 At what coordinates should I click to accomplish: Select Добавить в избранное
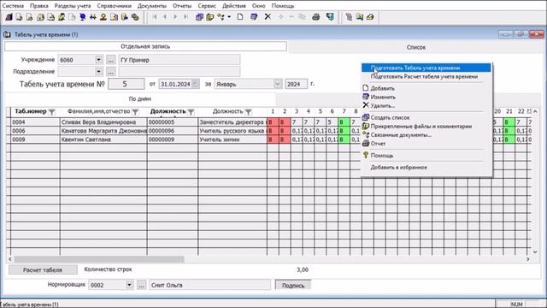pyautogui.click(x=426, y=168)
